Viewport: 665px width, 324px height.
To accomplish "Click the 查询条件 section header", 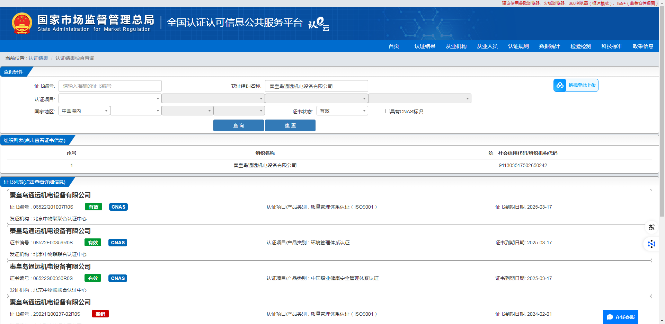I will coord(14,72).
